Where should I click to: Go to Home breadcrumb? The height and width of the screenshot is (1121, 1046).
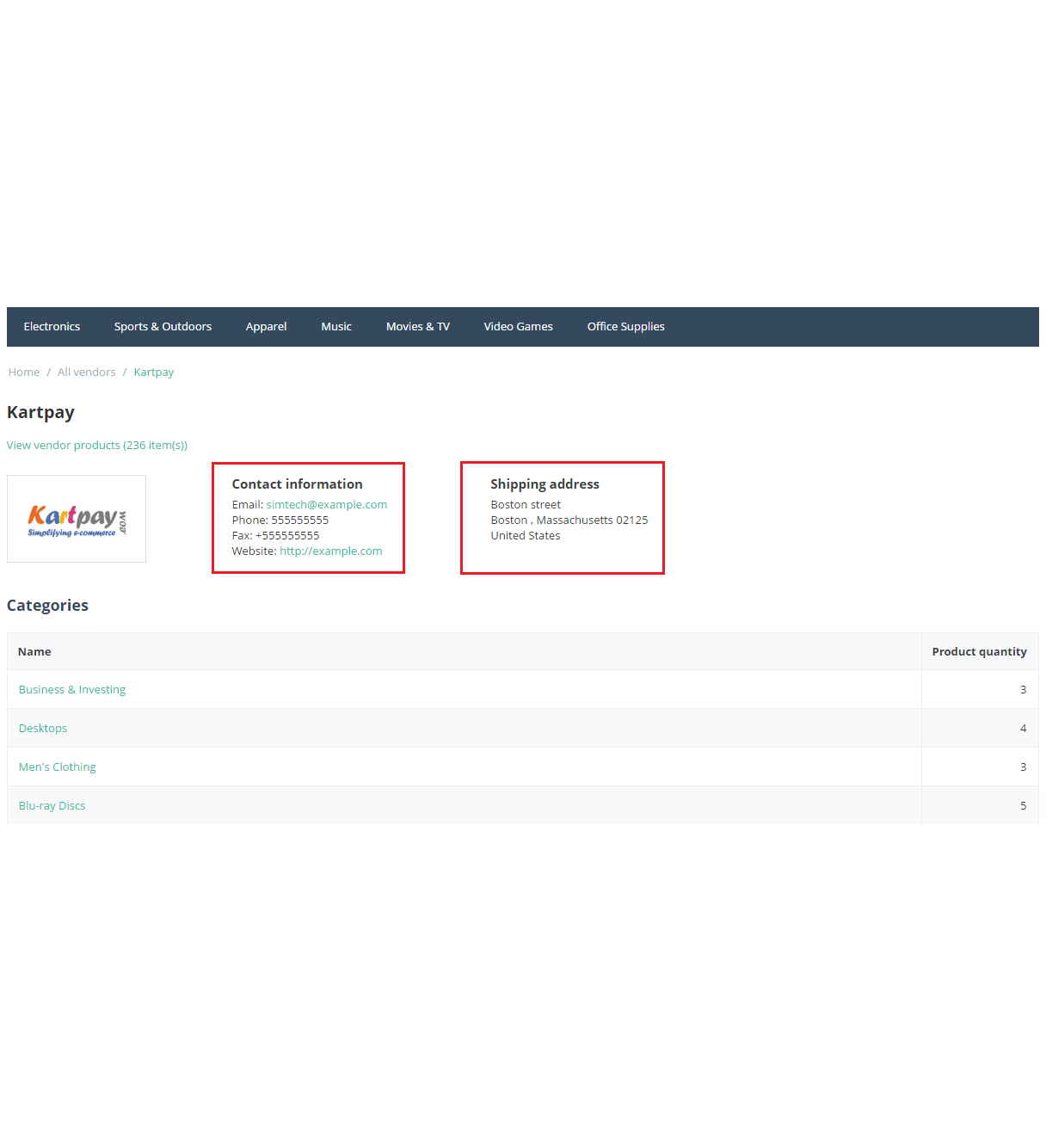point(24,373)
